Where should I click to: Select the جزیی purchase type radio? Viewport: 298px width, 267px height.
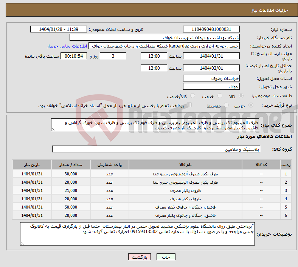coord(251,105)
